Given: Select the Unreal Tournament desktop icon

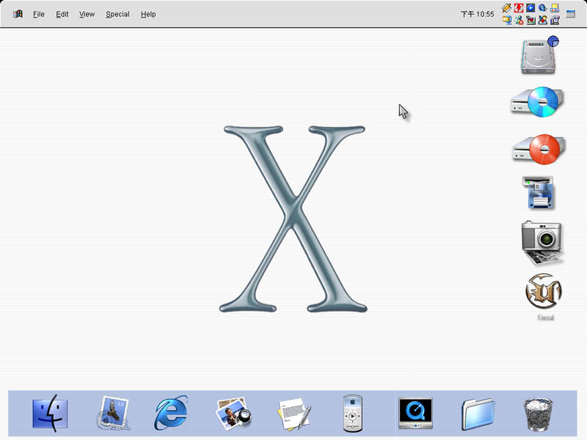Looking at the screenshot, I should pyautogui.click(x=544, y=291).
